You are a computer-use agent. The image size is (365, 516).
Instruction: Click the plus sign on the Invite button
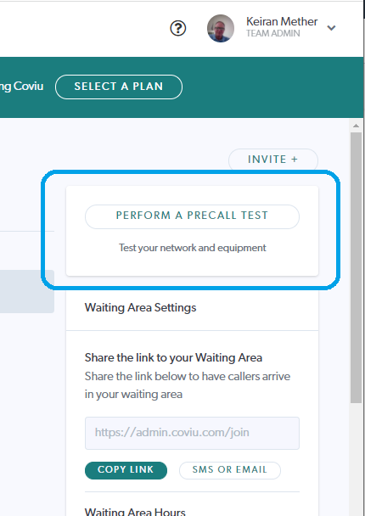click(x=295, y=160)
